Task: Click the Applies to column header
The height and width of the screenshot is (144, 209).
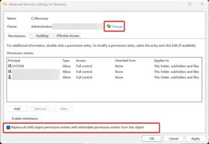Action: coord(161,61)
